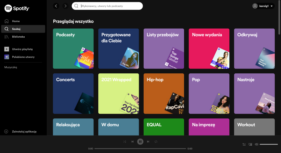Click the connect to device icon
Image resolution: width=281 pixels, height=153 pixels.
(250, 144)
